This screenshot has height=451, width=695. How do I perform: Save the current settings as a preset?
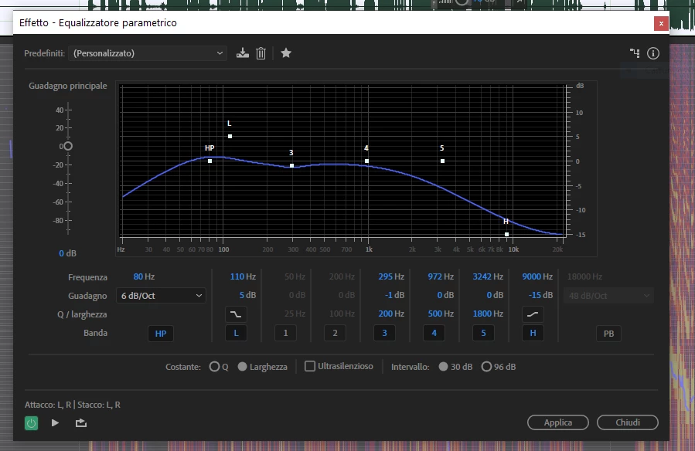[x=243, y=53]
